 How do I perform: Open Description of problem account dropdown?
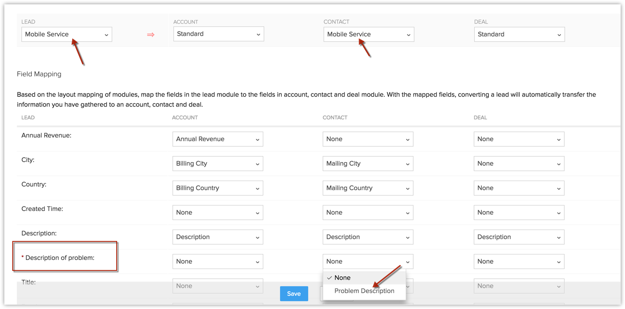tap(217, 262)
